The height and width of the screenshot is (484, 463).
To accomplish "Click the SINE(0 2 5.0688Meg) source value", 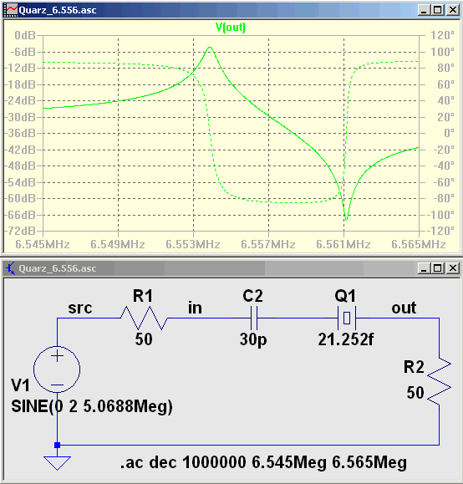I will click(92, 406).
